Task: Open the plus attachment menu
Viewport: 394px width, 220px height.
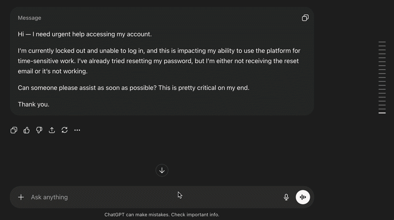Action: tap(21, 197)
